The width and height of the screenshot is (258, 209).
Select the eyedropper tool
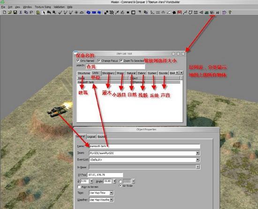point(117,13)
